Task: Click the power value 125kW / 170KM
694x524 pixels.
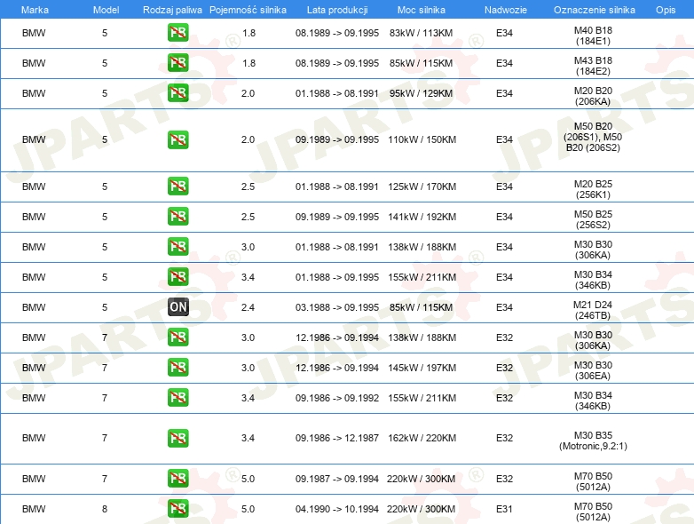Action: (x=422, y=187)
